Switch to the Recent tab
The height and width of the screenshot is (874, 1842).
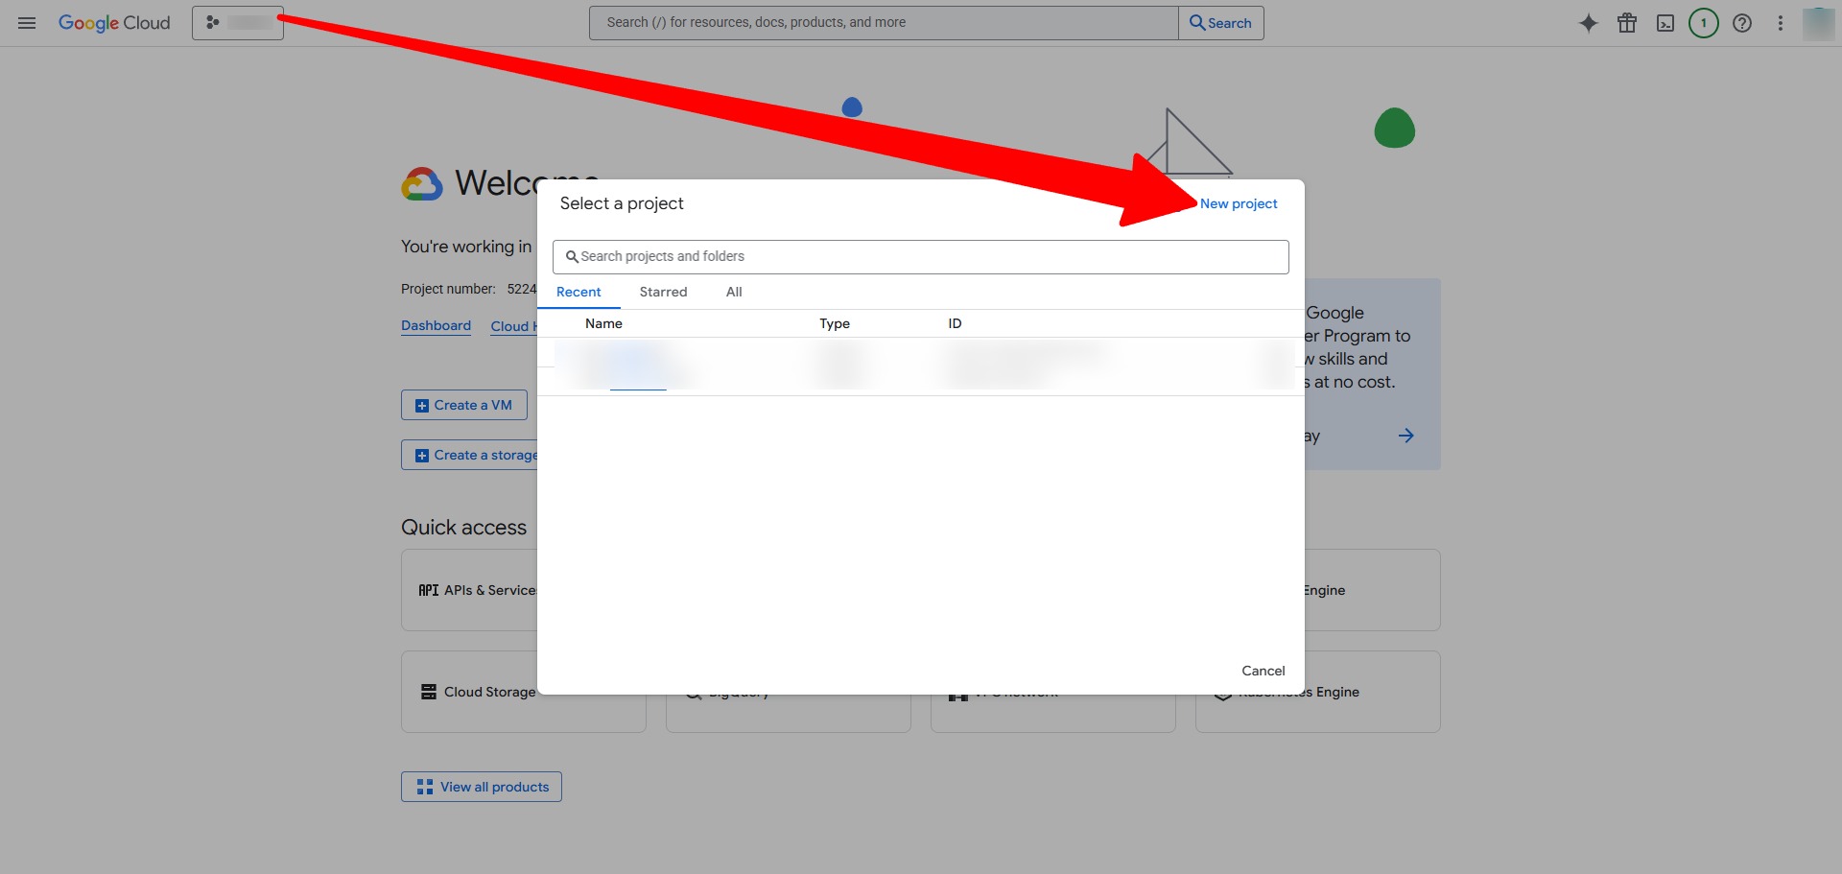point(579,292)
